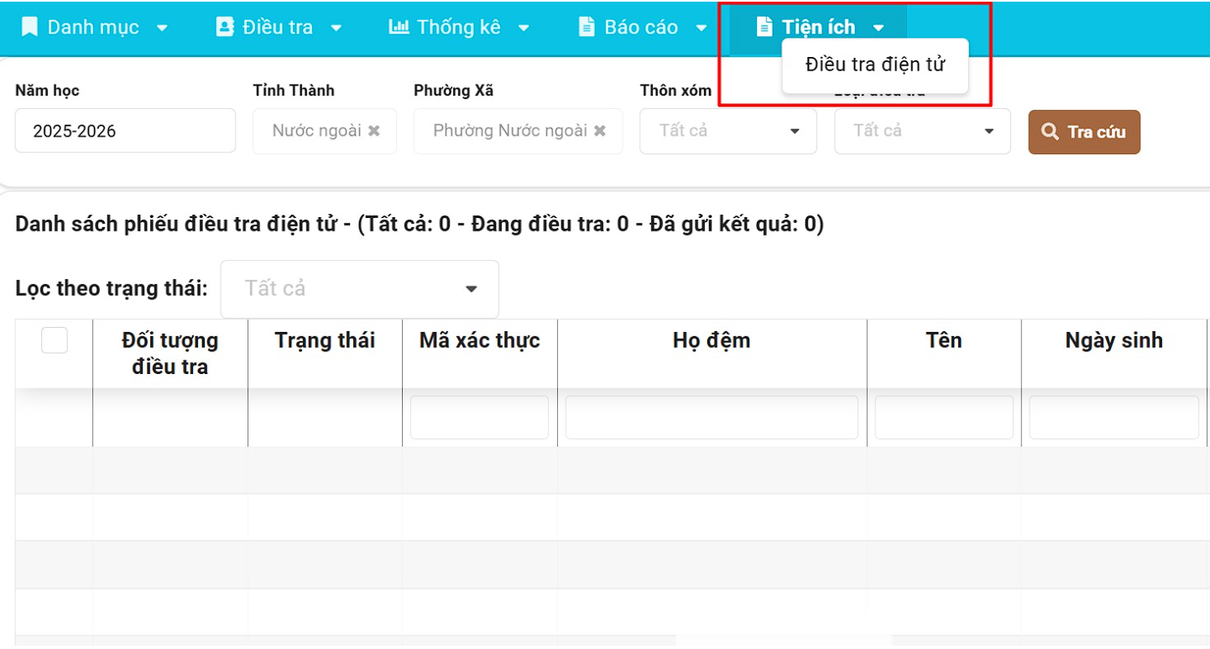This screenshot has width=1210, height=649.
Task: Click the contact icon beside Điều tra
Action: tap(225, 27)
